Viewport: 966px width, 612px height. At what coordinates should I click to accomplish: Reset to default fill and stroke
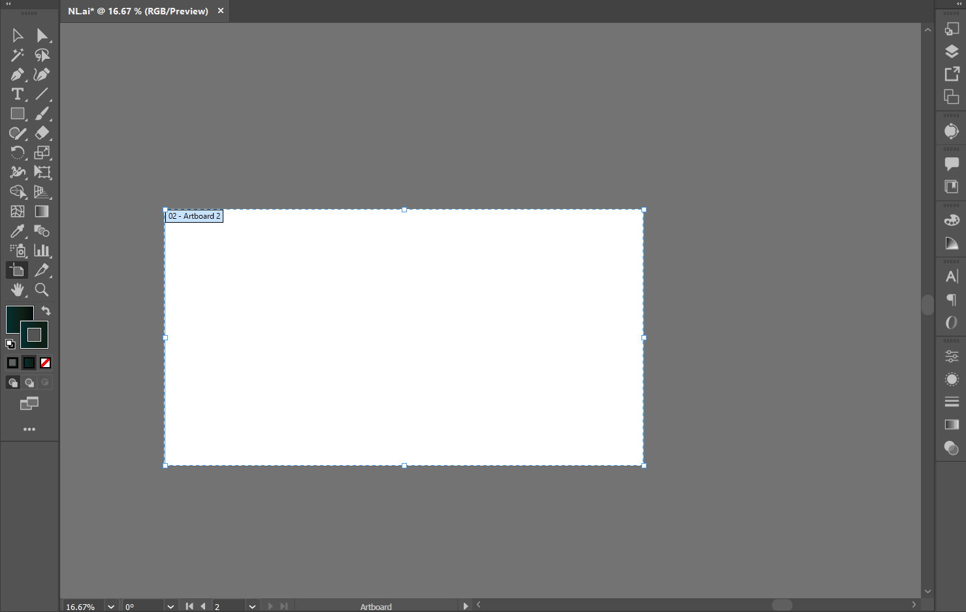tap(10, 344)
